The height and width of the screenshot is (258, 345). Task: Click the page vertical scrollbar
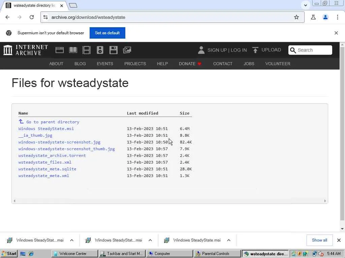click(x=342, y=134)
